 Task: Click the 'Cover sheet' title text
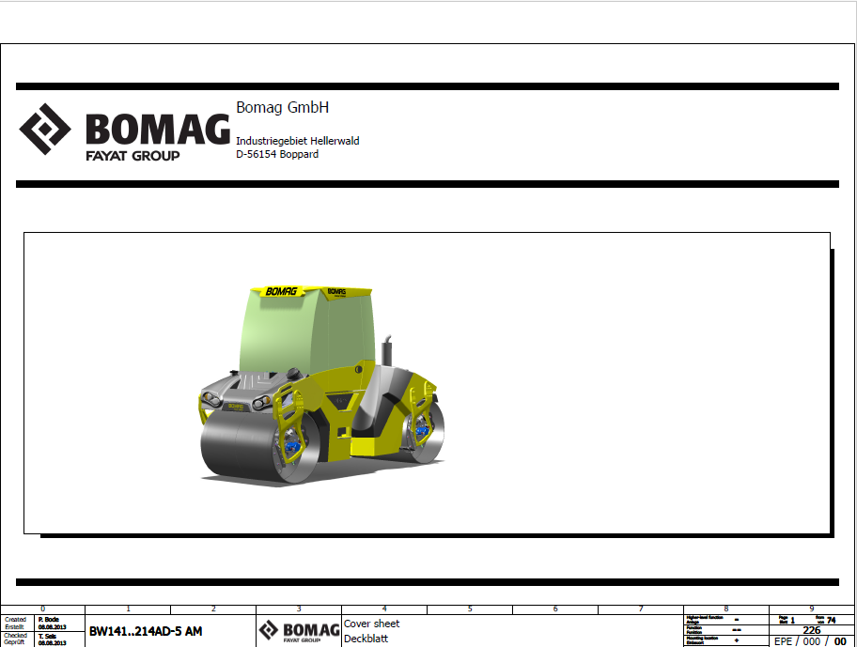coord(371,624)
